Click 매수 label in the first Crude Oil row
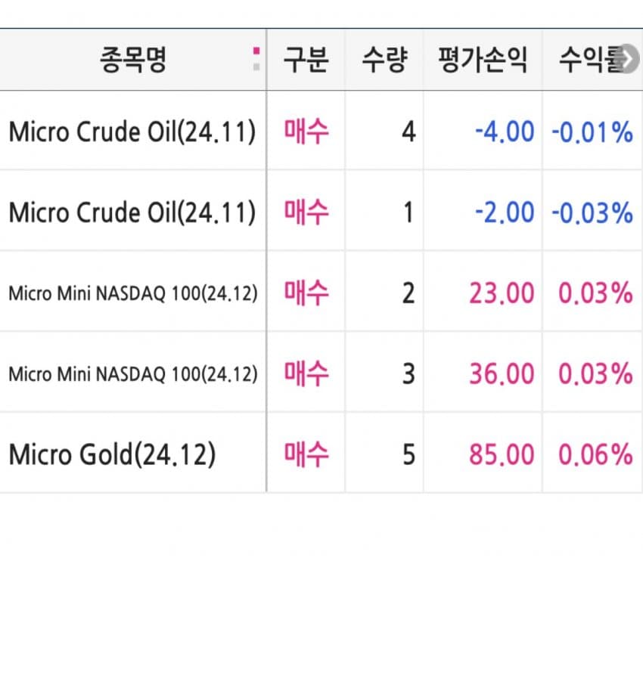The image size is (643, 694). 306,132
